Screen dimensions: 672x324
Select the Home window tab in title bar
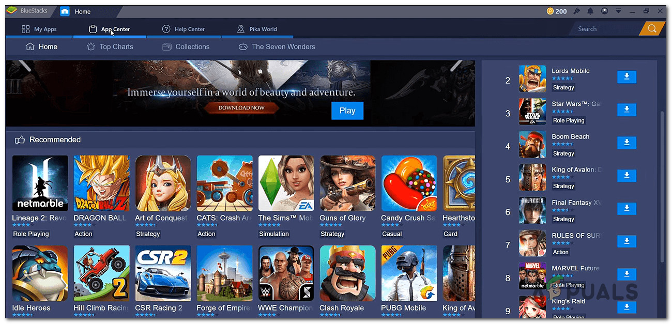point(83,11)
